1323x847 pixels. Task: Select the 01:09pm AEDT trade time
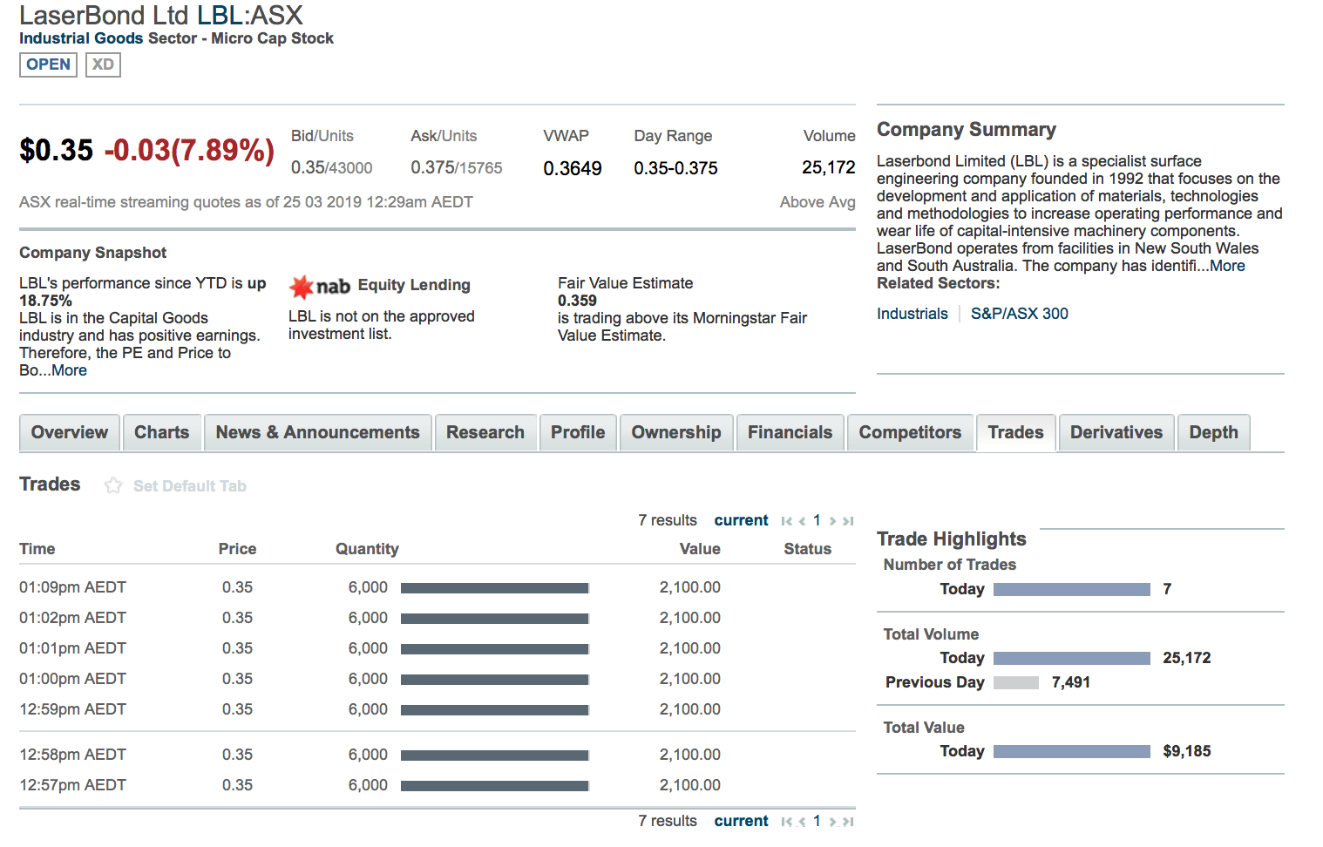click(73, 587)
